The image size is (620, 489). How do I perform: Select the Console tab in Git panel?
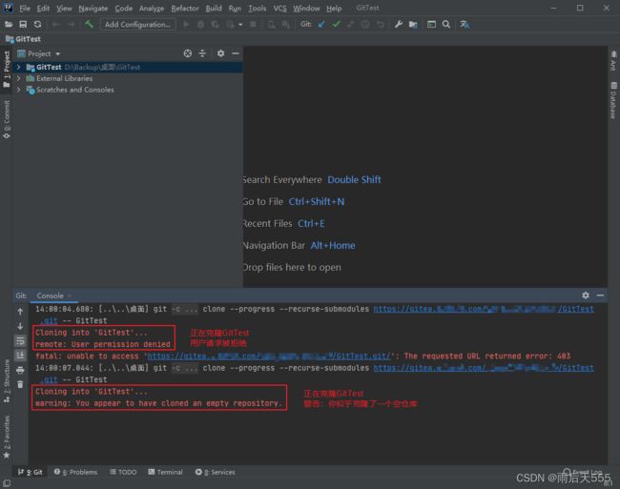pos(50,295)
